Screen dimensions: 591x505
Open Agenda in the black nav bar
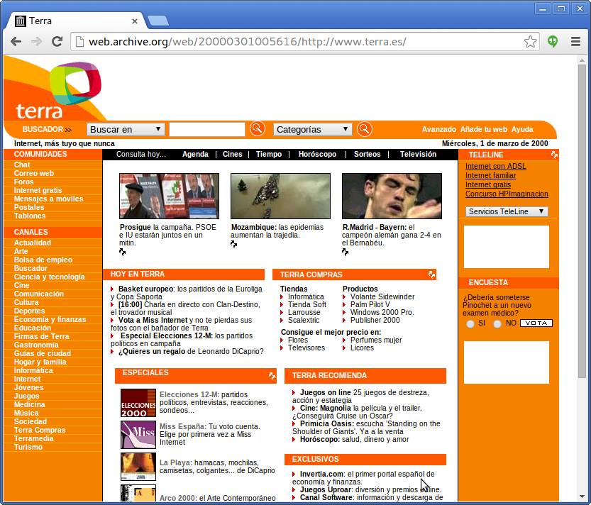pyautogui.click(x=195, y=154)
